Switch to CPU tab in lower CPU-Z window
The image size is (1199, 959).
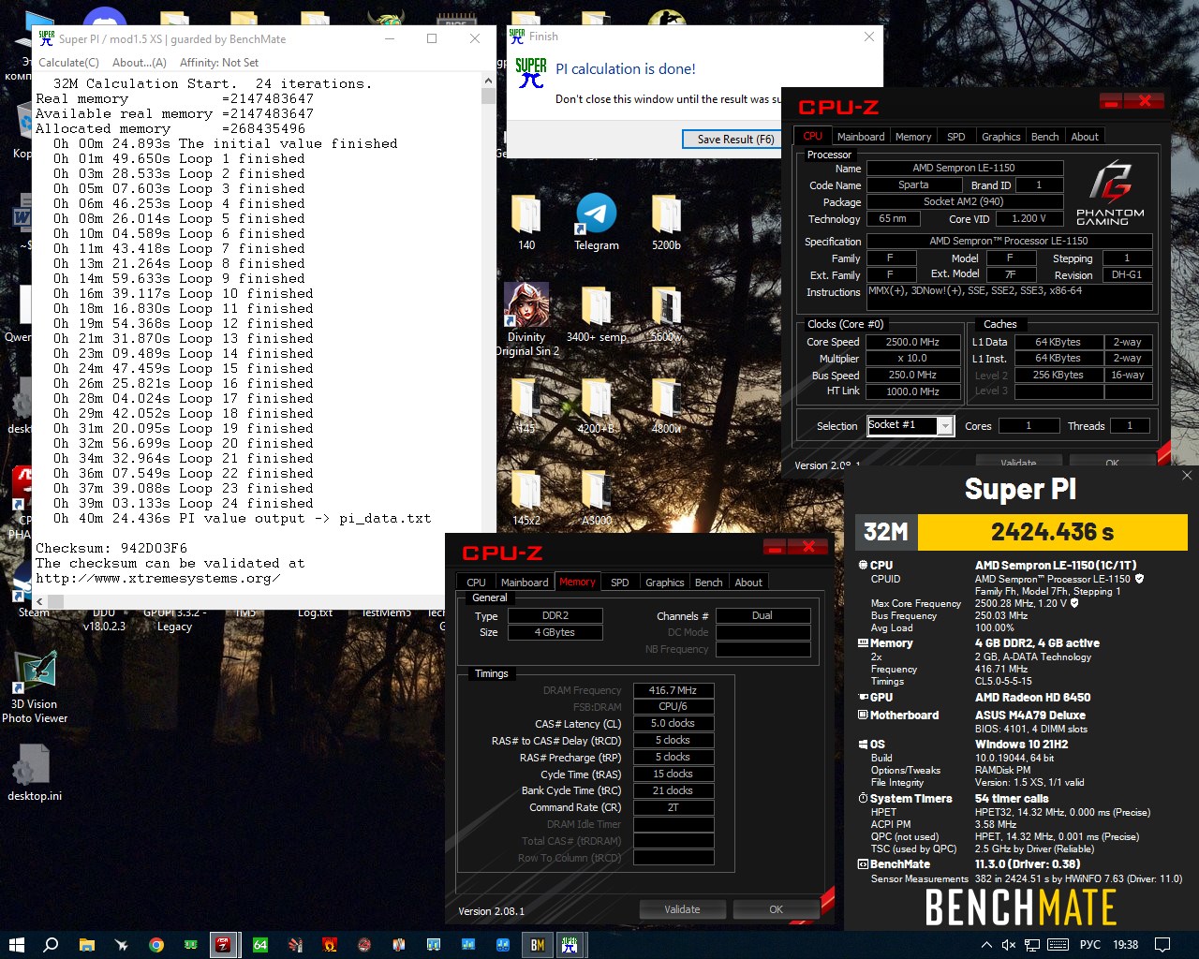coord(476,582)
